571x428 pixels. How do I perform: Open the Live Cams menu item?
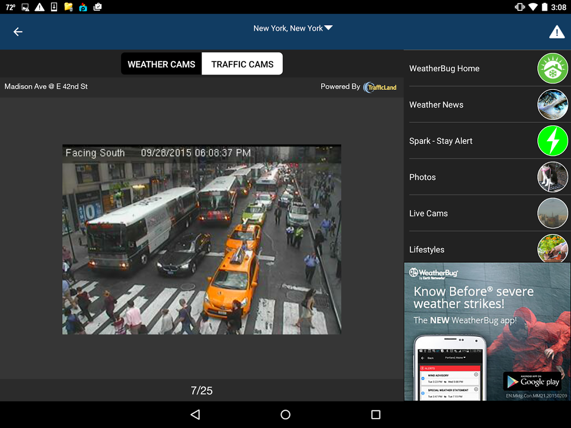pyautogui.click(x=487, y=213)
